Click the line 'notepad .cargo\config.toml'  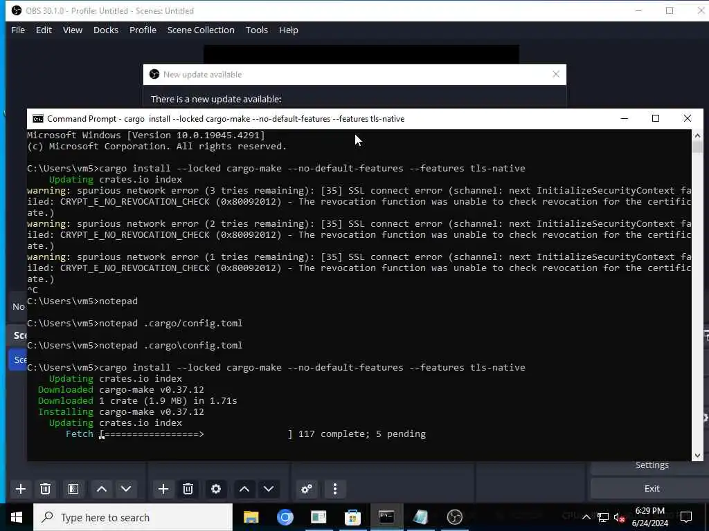171,346
